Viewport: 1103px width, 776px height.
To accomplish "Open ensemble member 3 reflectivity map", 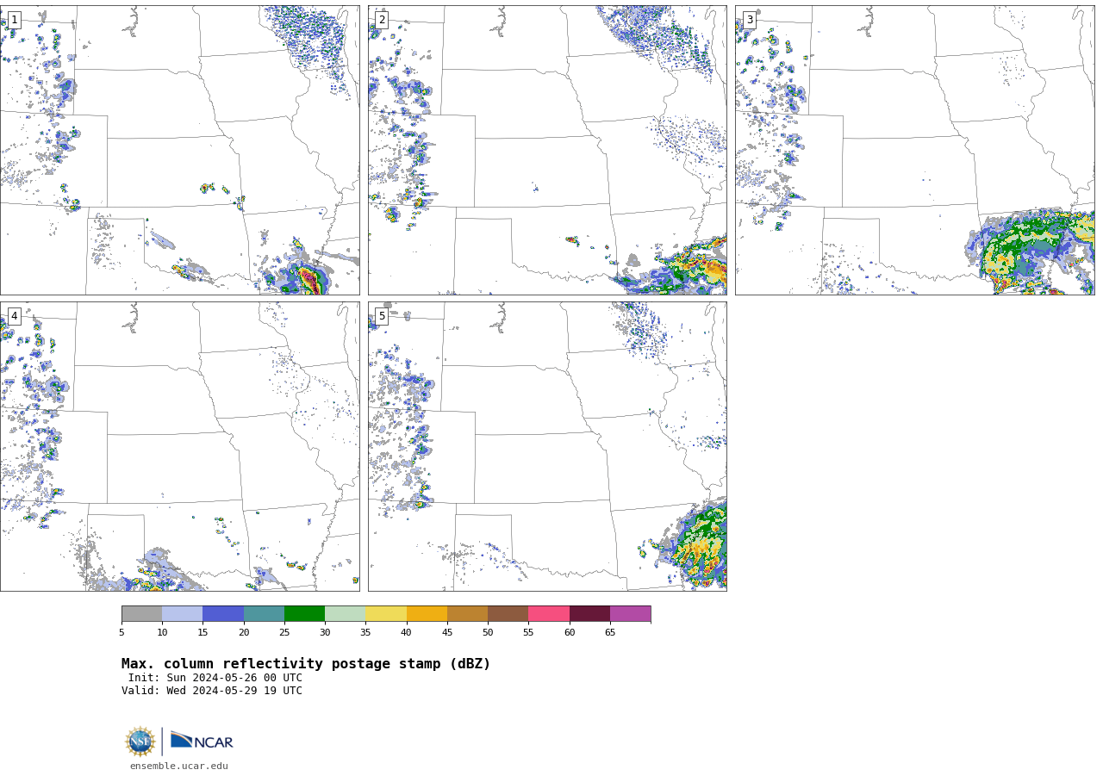I will [x=914, y=150].
